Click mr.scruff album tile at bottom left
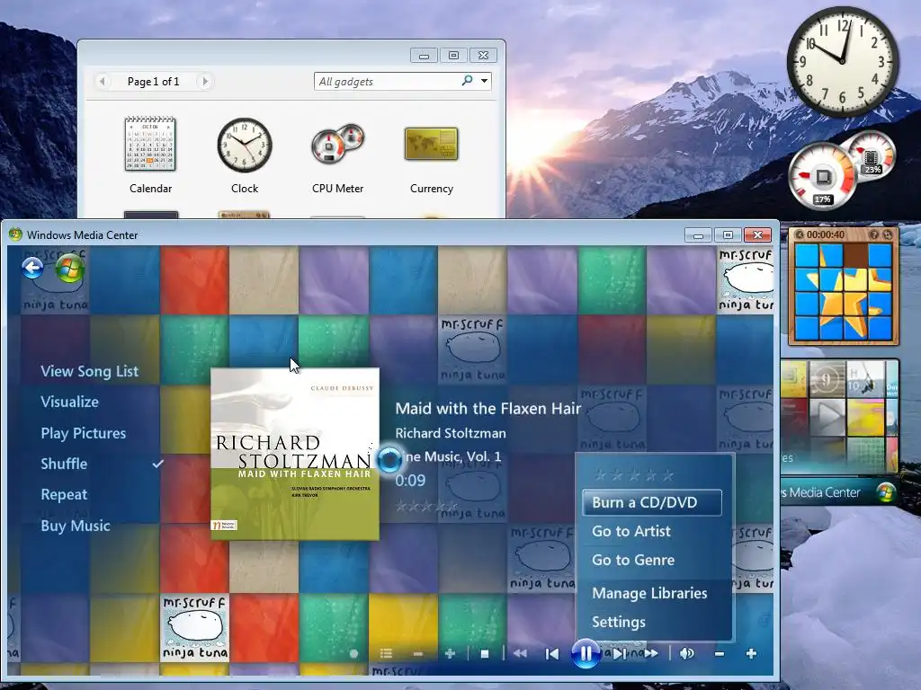921x690 pixels. pos(194,628)
